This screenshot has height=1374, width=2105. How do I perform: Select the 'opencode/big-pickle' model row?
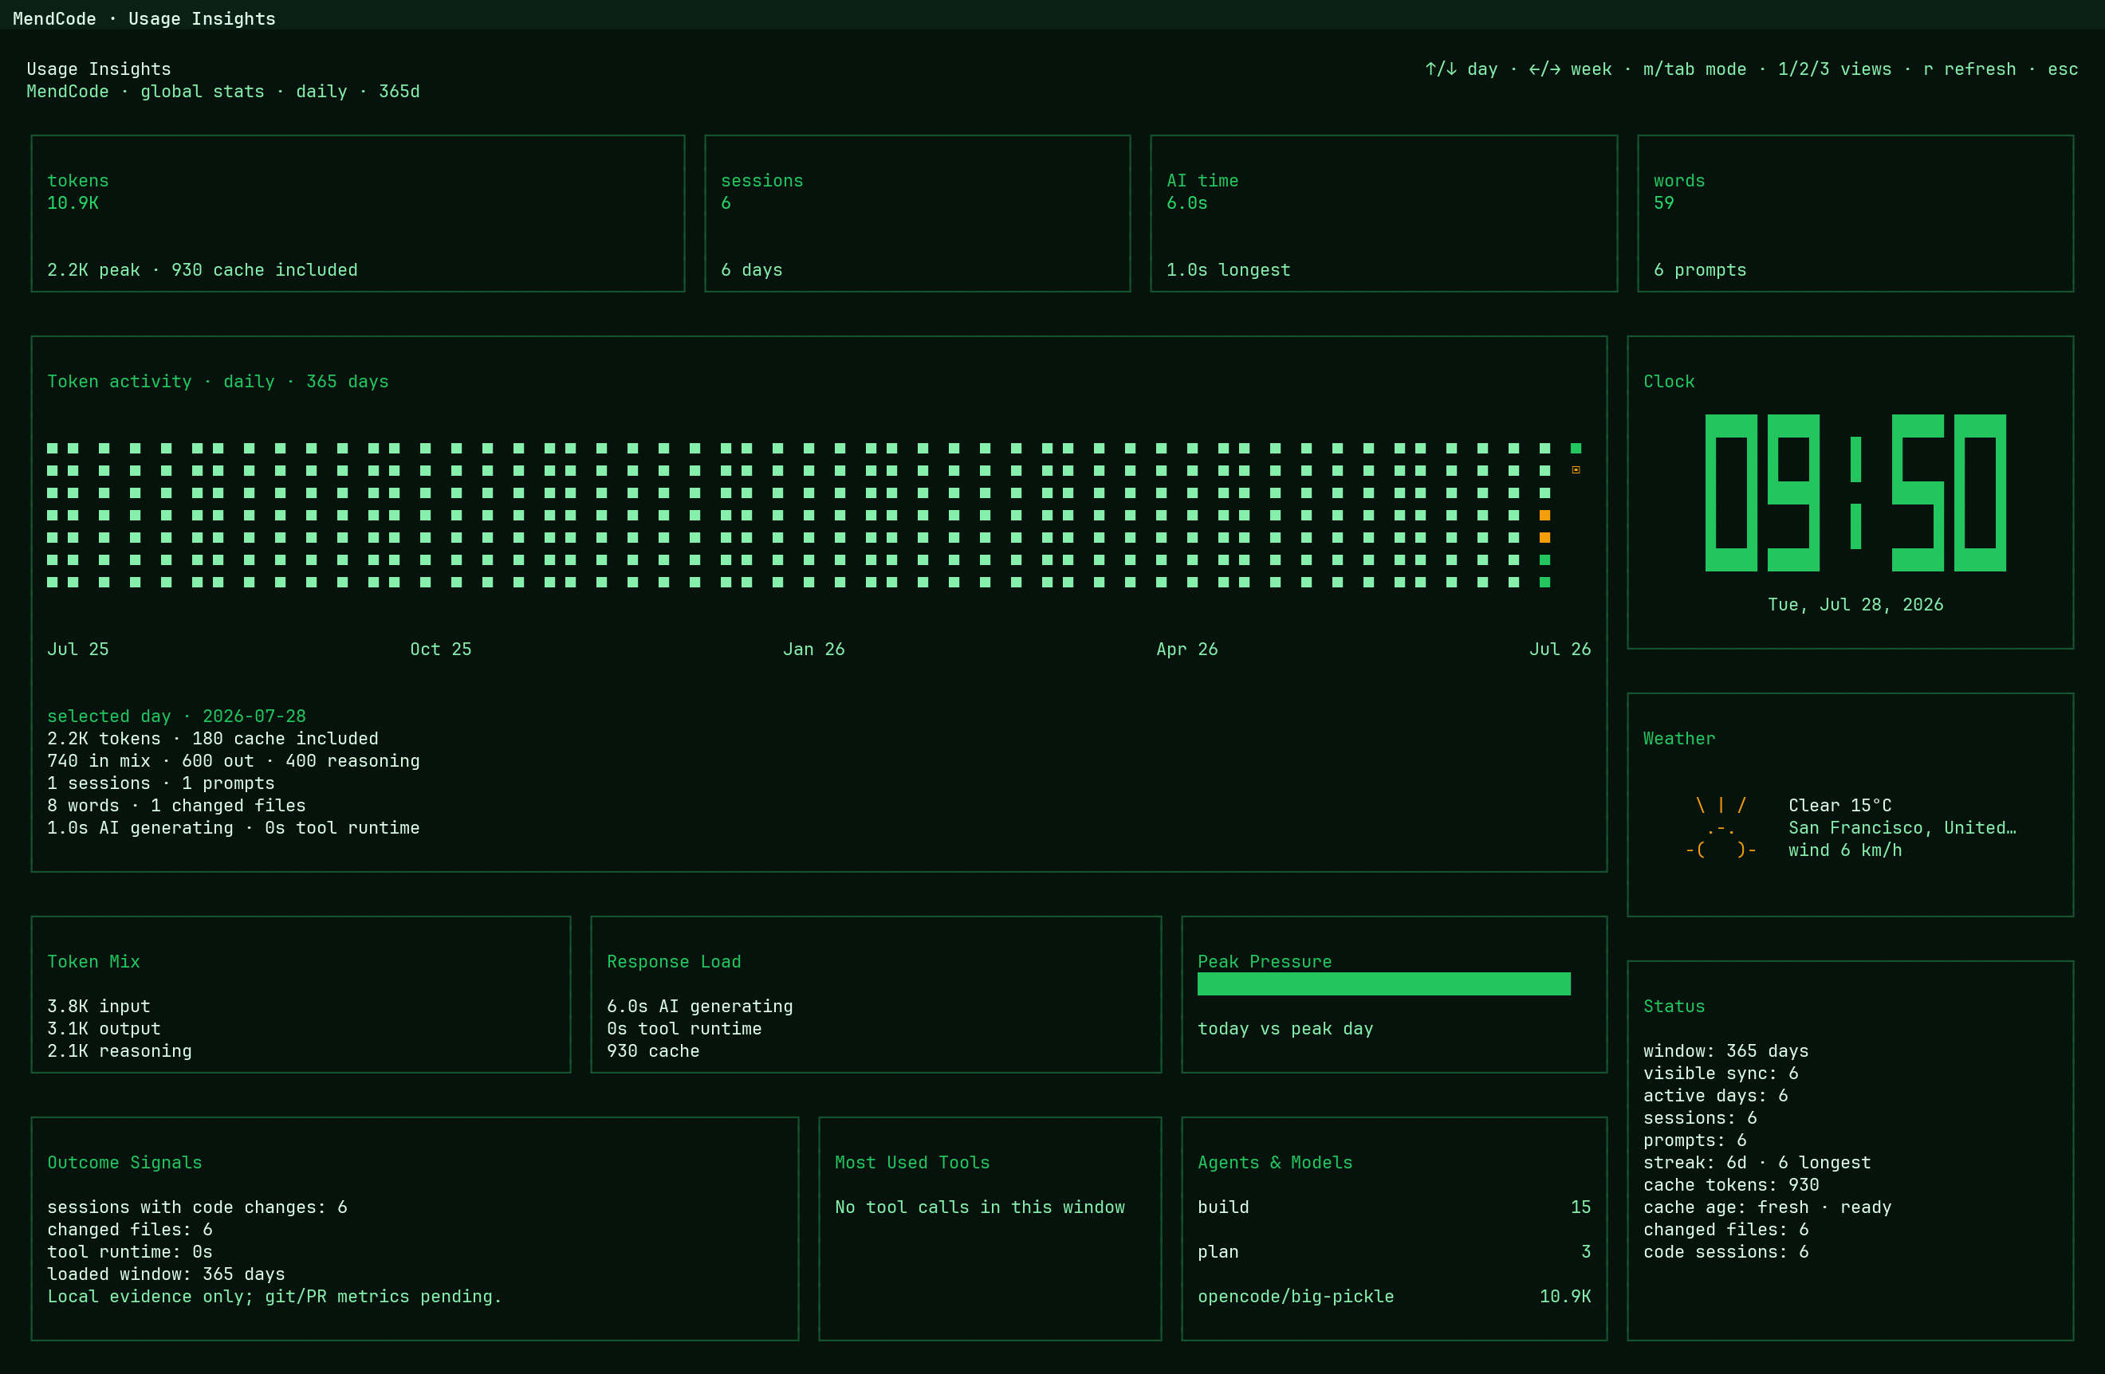point(1394,1296)
